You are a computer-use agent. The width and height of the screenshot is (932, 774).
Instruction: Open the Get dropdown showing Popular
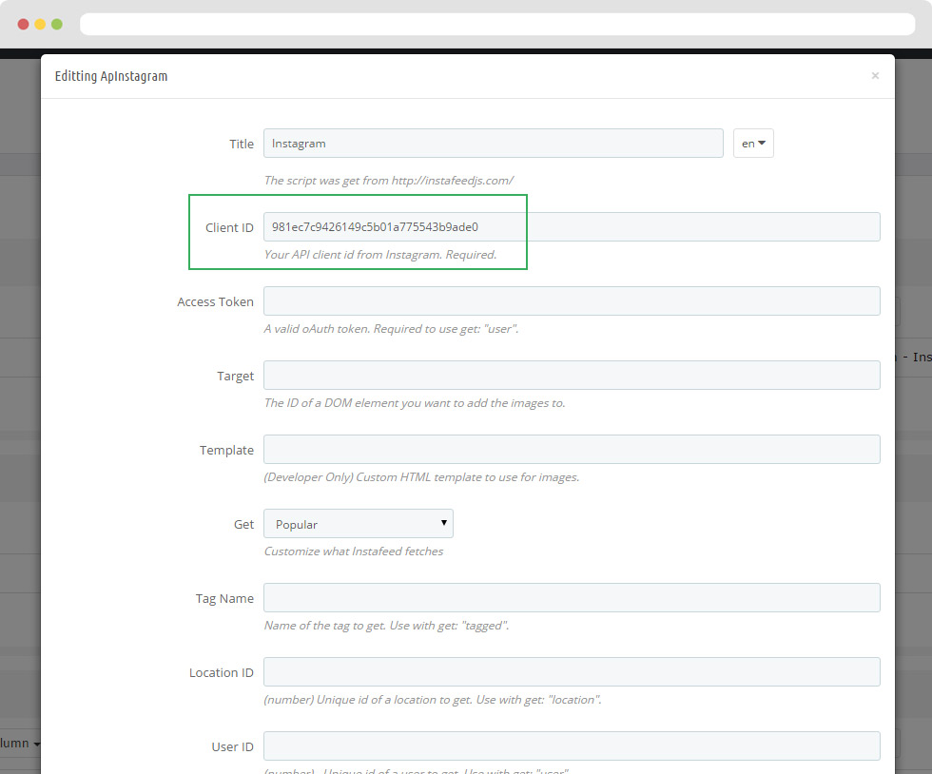point(359,524)
